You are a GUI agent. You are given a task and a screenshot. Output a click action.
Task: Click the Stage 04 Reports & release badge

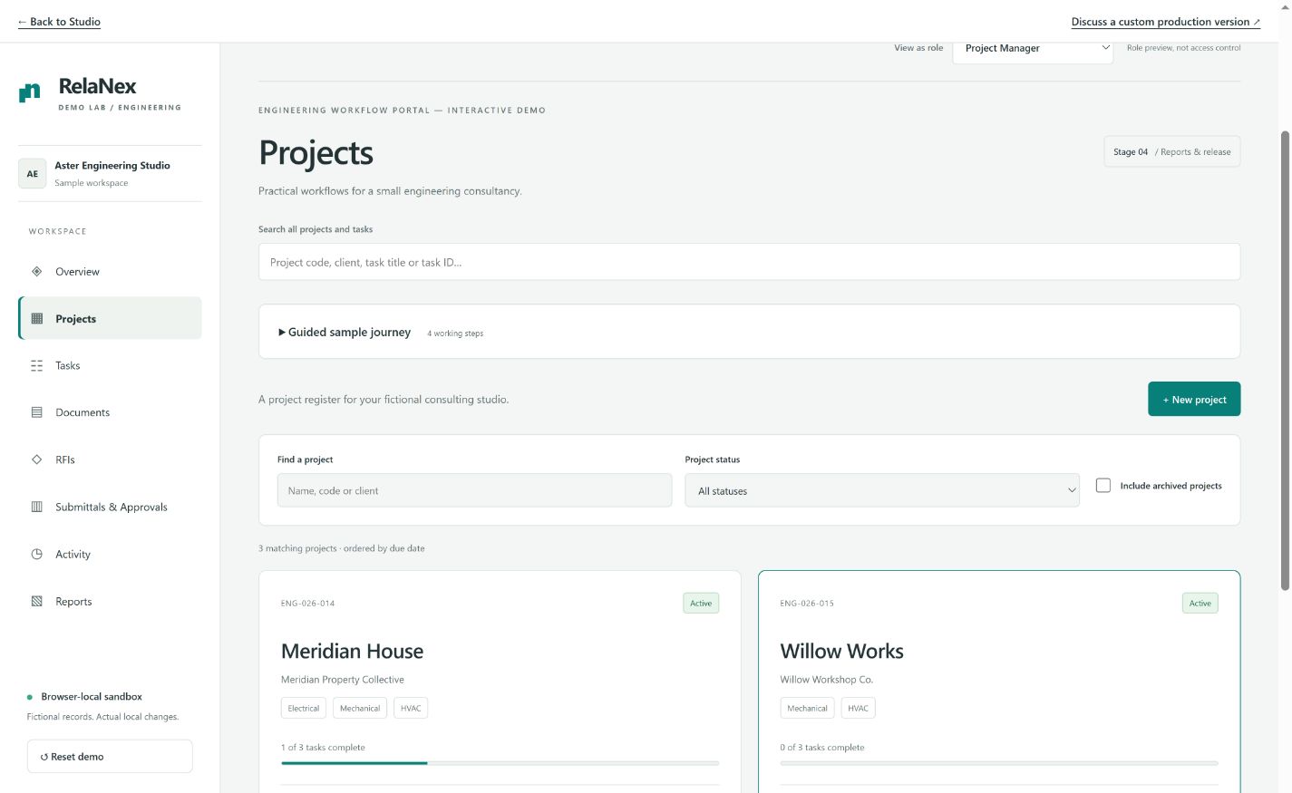click(1171, 152)
